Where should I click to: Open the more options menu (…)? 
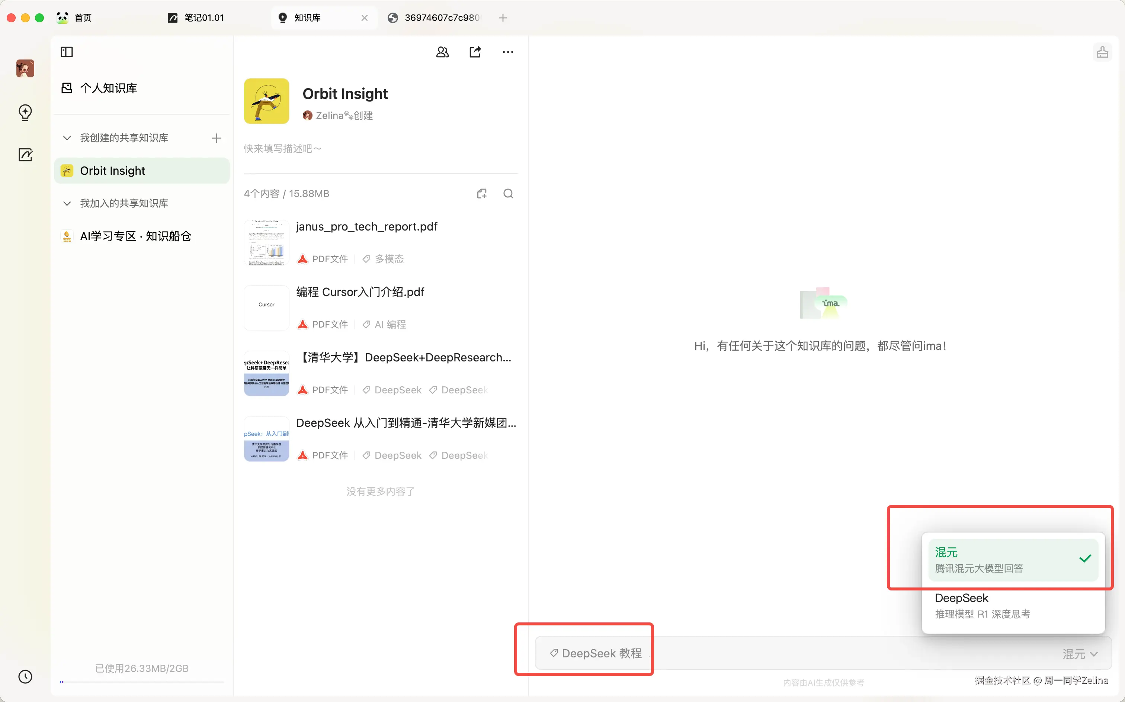[x=507, y=52]
